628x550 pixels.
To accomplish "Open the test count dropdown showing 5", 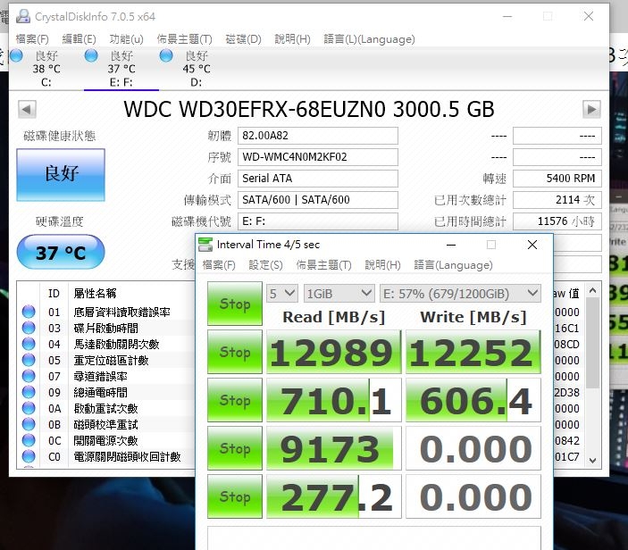I will pos(282,294).
